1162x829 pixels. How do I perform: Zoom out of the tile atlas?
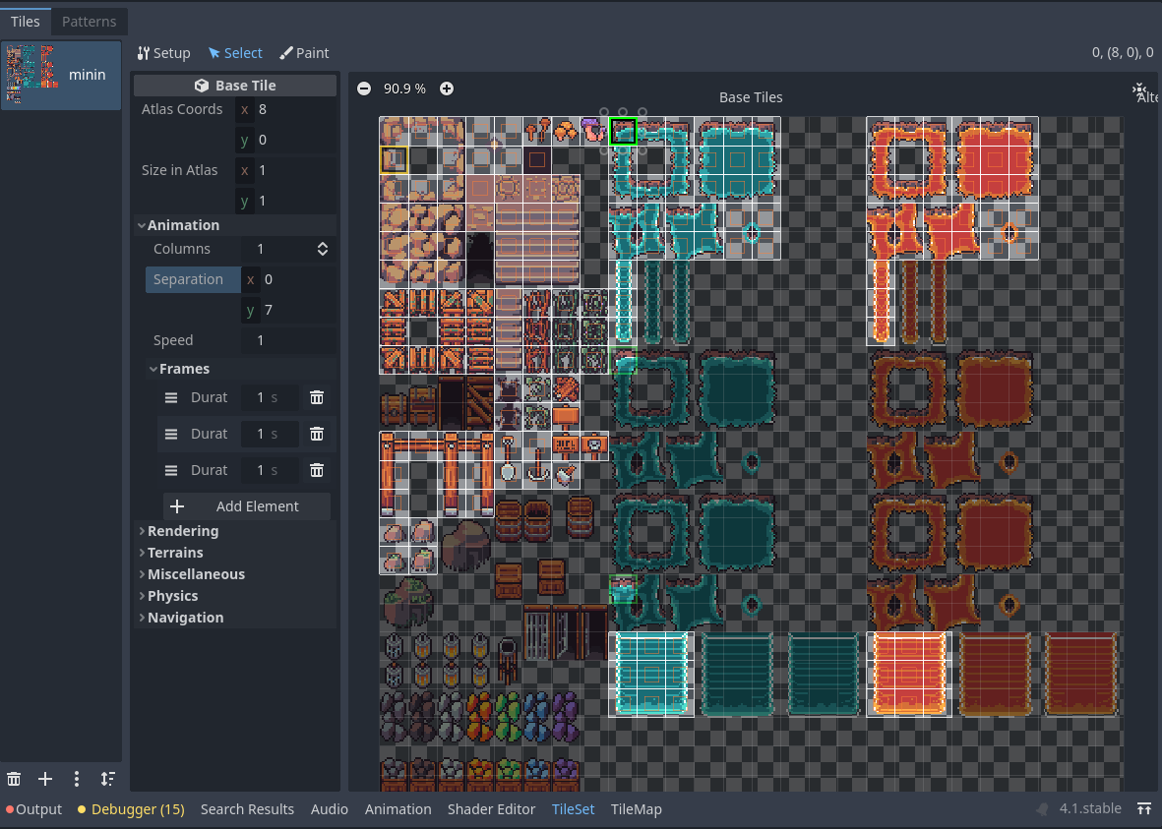(x=364, y=88)
